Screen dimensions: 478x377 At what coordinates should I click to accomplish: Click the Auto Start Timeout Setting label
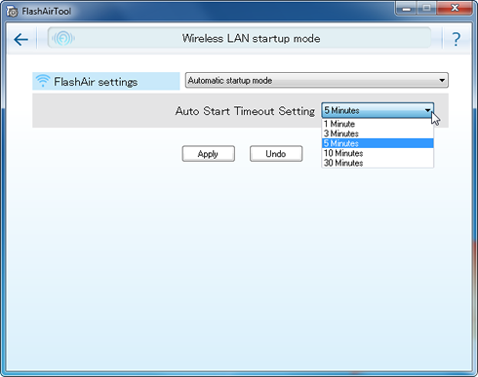(x=245, y=111)
